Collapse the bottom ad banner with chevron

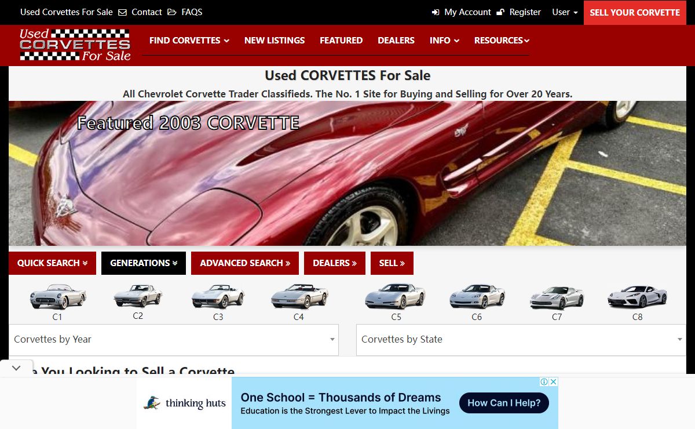coord(16,368)
